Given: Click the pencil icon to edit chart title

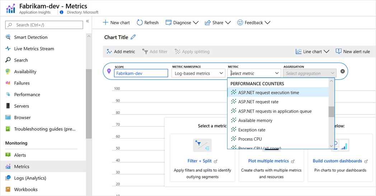Looking at the screenshot, I should pos(133,37).
